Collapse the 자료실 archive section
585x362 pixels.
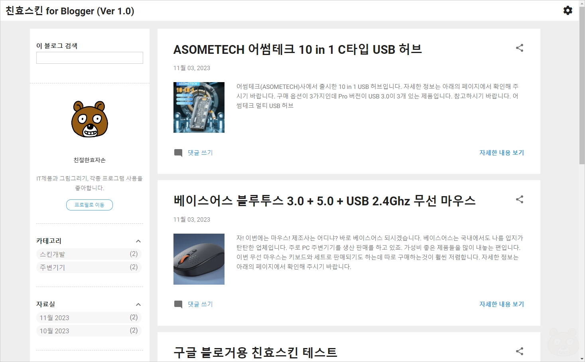pyautogui.click(x=138, y=304)
